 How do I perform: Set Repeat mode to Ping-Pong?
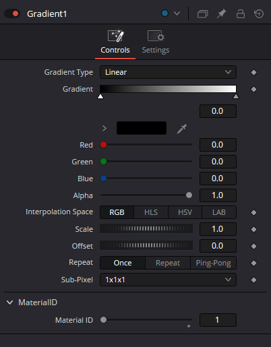tap(213, 263)
